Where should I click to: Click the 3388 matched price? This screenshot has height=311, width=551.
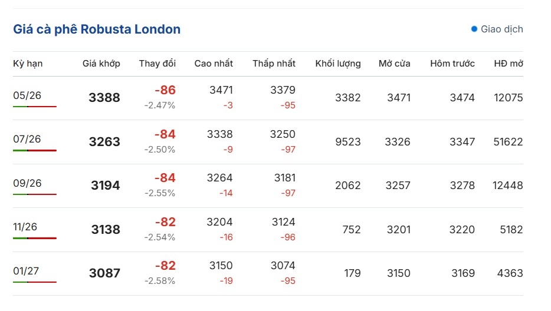[x=104, y=98]
